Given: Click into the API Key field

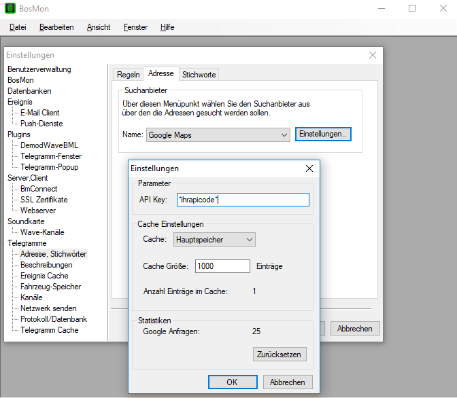Looking at the screenshot, I should coord(243,200).
